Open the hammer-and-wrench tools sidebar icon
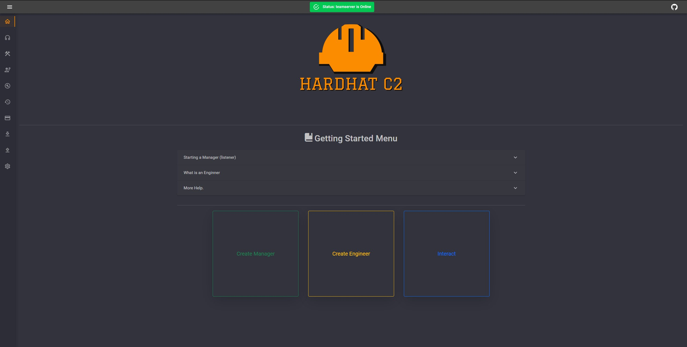This screenshot has width=687, height=347. tap(8, 54)
